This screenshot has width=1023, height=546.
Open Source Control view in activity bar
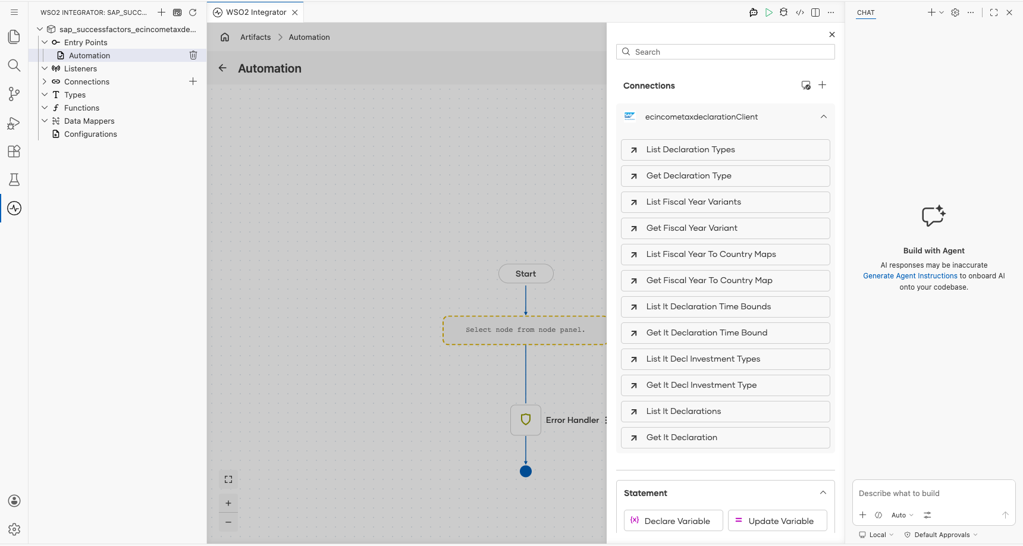click(14, 94)
